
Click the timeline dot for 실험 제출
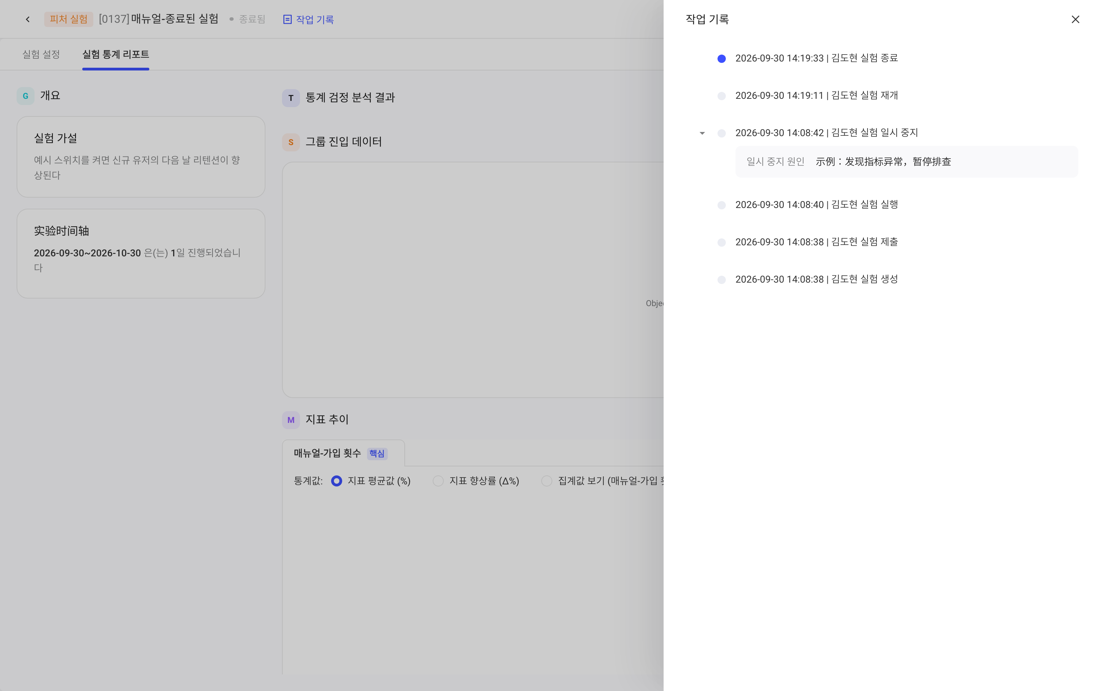pyautogui.click(x=721, y=243)
